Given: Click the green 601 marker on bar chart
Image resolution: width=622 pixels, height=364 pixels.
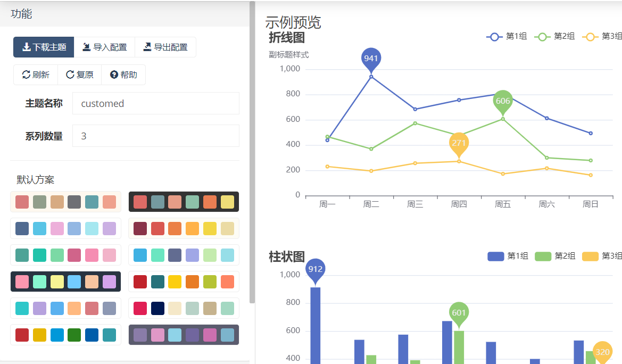Looking at the screenshot, I should click(459, 313).
